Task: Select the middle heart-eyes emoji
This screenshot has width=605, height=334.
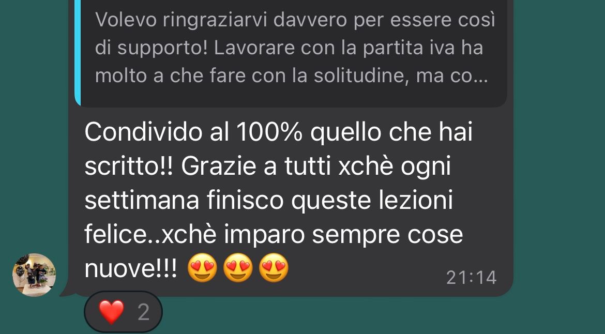Action: (238, 268)
